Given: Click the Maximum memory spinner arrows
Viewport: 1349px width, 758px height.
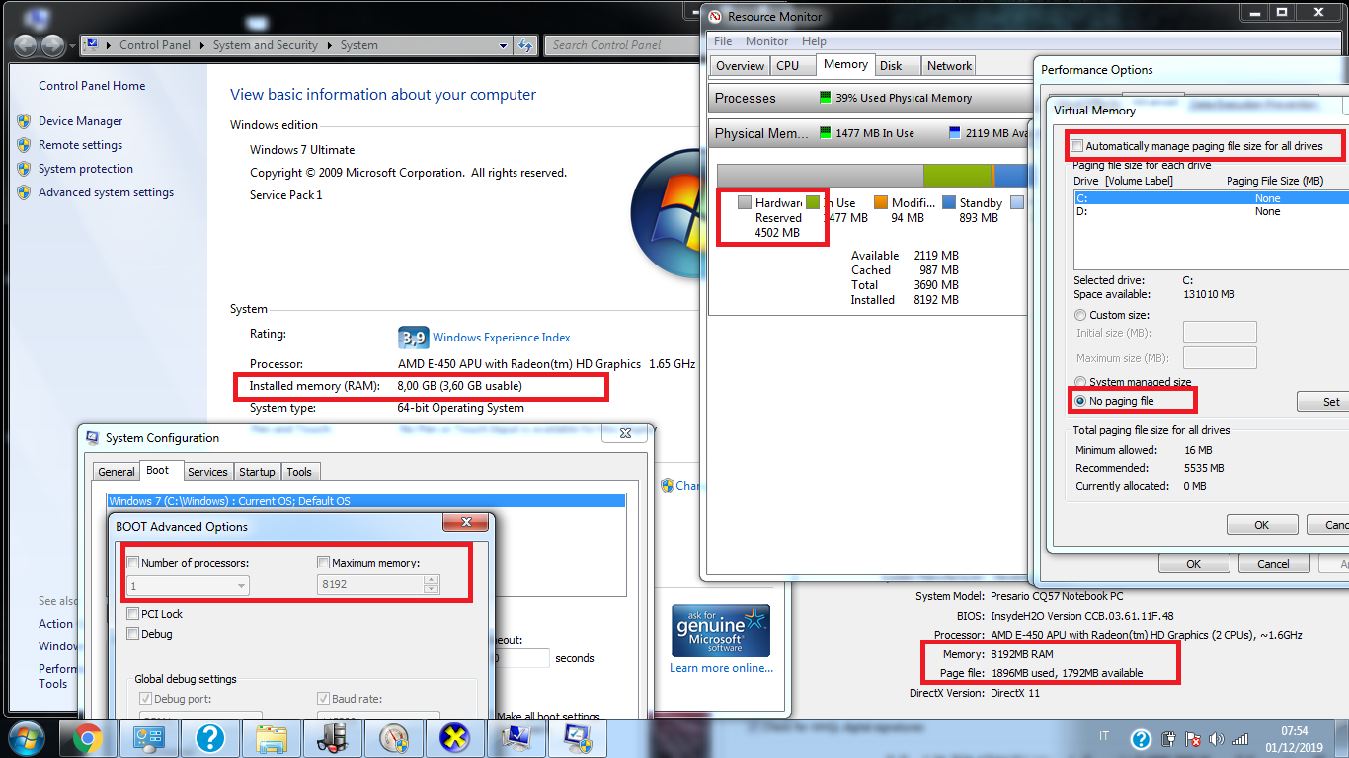Looking at the screenshot, I should 431,585.
